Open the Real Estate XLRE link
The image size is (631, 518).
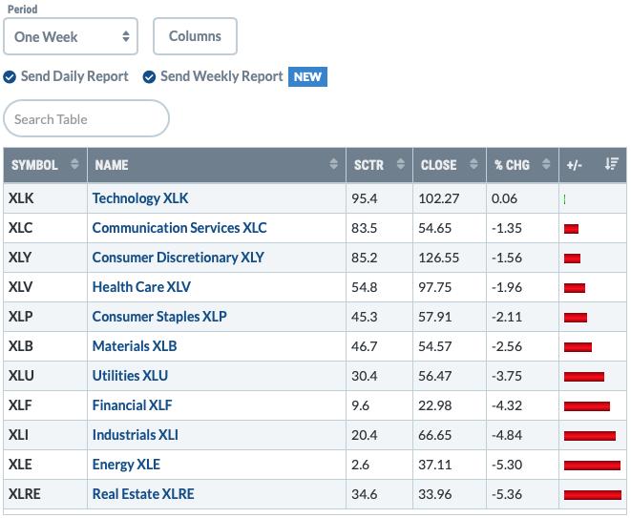click(x=143, y=494)
